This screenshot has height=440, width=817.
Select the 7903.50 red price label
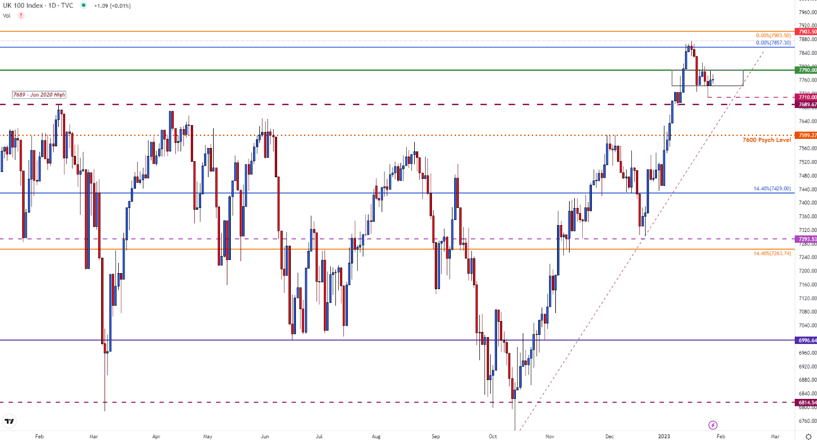[806, 32]
